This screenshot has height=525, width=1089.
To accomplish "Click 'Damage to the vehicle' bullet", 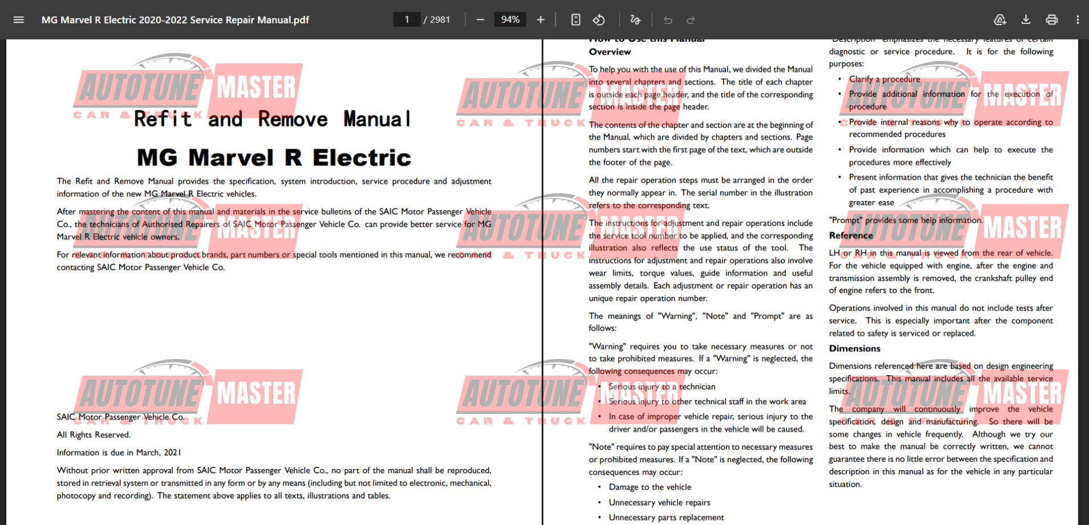I will (x=650, y=487).
